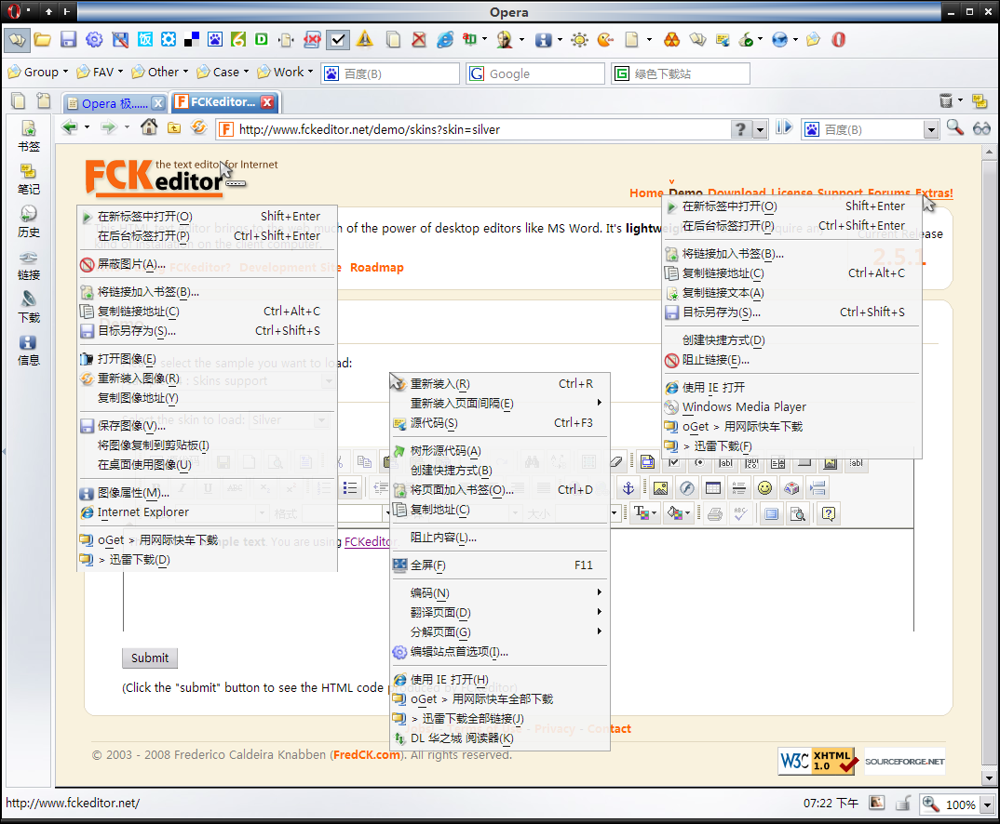Click the Submit button
1000x824 pixels.
[x=150, y=658]
